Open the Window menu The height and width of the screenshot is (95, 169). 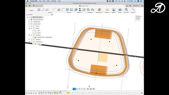54,1
